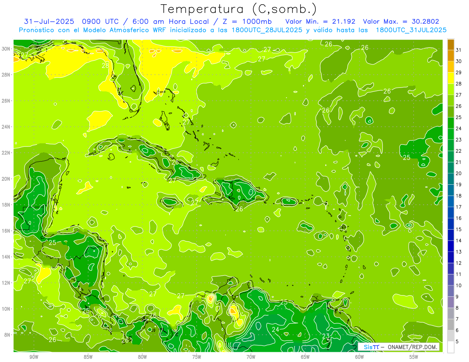This screenshot has height=362, width=469.
Task: Click the "21" label on the color scale
Action: pyautogui.click(x=459, y=162)
